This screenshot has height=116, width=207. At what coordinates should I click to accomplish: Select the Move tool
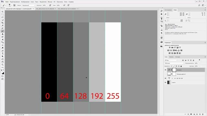coord(3,12)
